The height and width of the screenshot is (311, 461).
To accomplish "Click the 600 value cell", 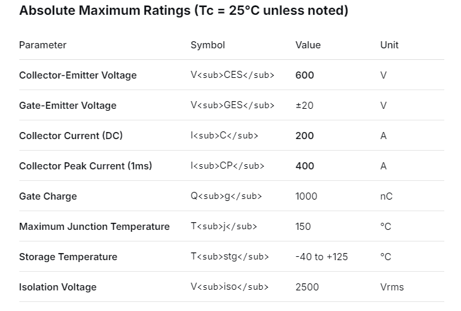I will pos(305,75).
